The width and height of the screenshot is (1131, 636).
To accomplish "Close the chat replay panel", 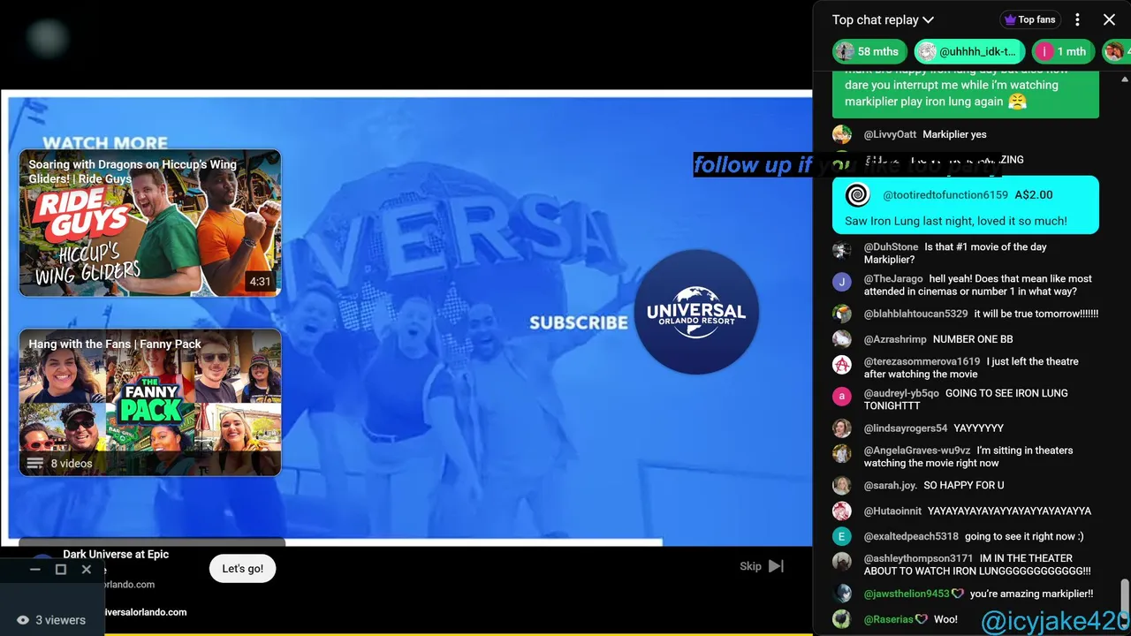I will [x=1109, y=19].
